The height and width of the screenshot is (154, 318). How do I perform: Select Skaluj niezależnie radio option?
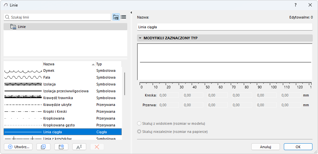click(x=139, y=132)
